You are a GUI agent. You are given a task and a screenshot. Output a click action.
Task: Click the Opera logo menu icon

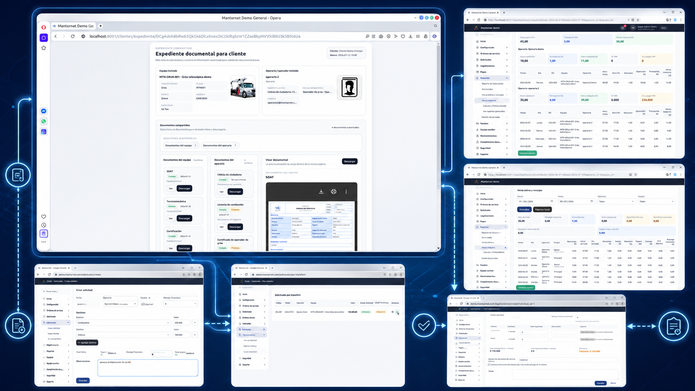point(44,27)
